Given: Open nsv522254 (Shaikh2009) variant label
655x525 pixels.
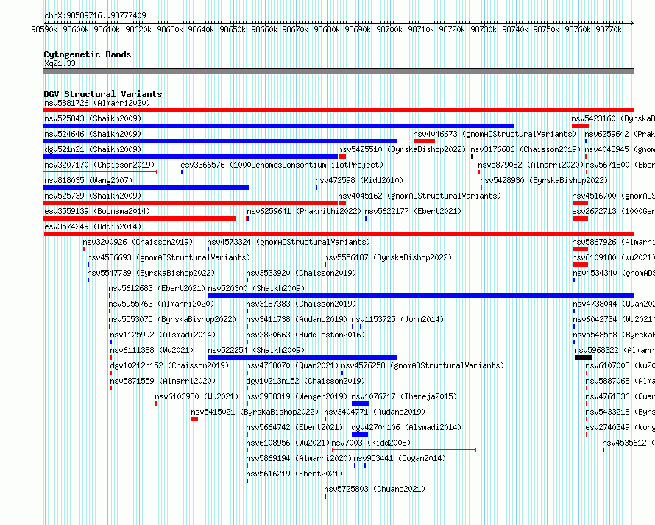Looking at the screenshot, I should click(257, 350).
